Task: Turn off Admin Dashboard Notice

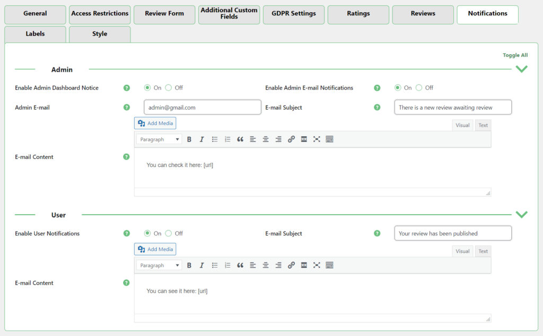Action: (169, 88)
